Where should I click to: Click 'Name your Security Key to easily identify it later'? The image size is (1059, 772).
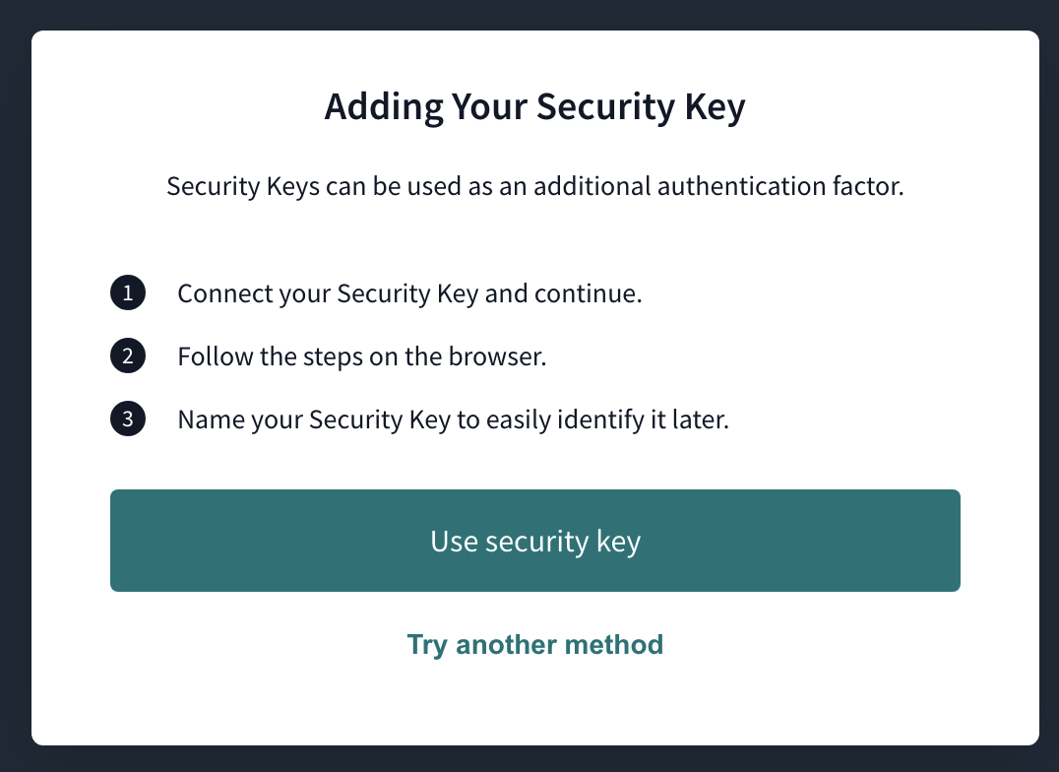[453, 418]
